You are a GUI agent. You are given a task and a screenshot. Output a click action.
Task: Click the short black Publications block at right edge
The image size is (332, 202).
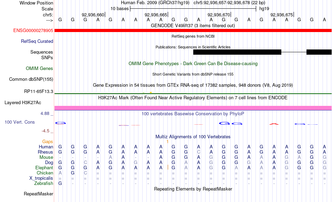pyautogui.click(x=319, y=52)
